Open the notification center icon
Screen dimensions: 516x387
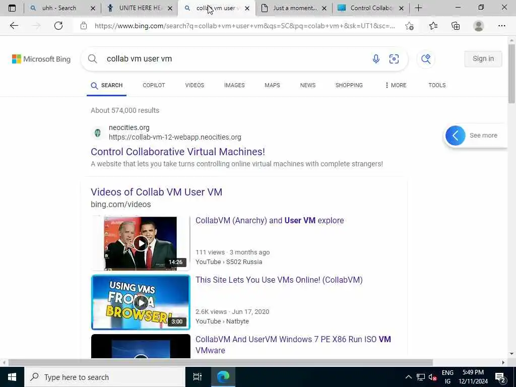point(500,377)
